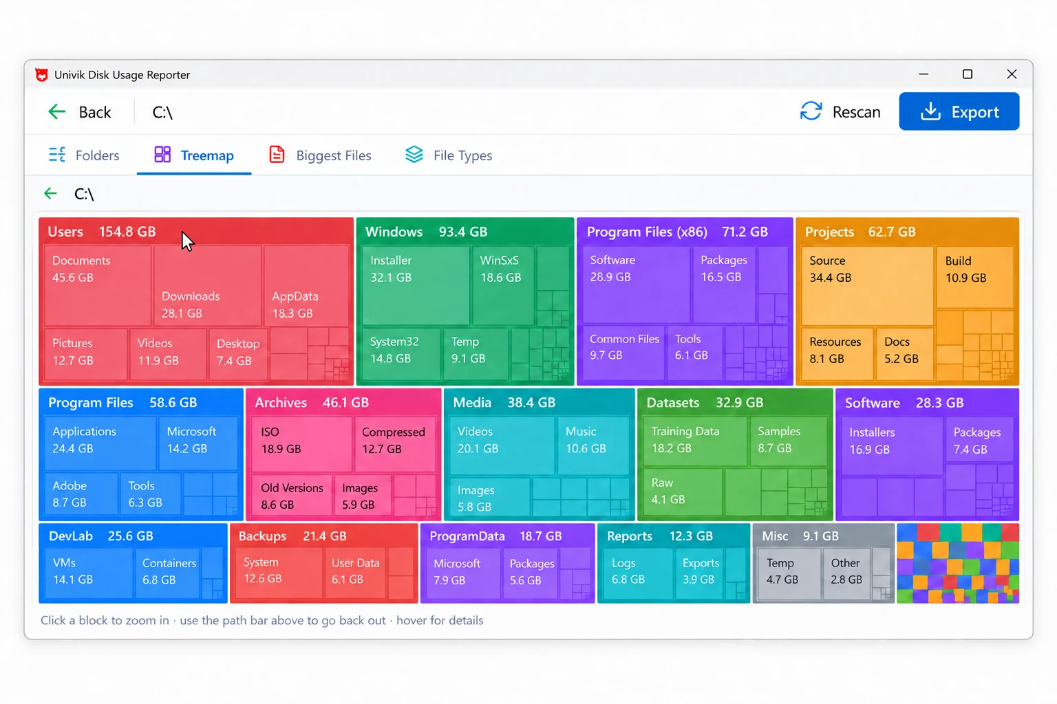Click the Resources 8.1 GB block
Screen dimensions: 1057x704
837,353
